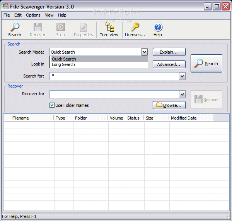Viewport: 232px width, 221px height.
Task: Click in the Recover to text field
Action: pos(114,94)
